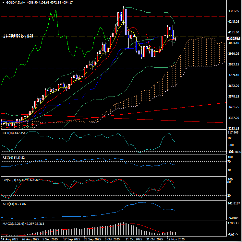Click the MACD(12,26,9) indicator label

[x=23, y=224]
